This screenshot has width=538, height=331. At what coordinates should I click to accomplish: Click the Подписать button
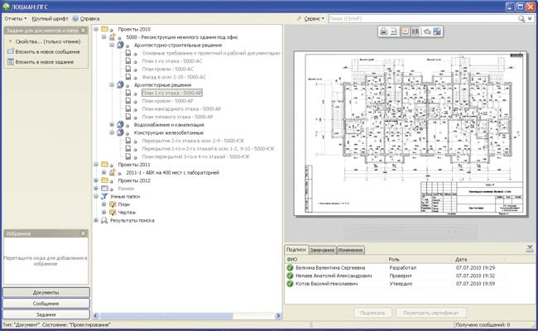coord(372,313)
